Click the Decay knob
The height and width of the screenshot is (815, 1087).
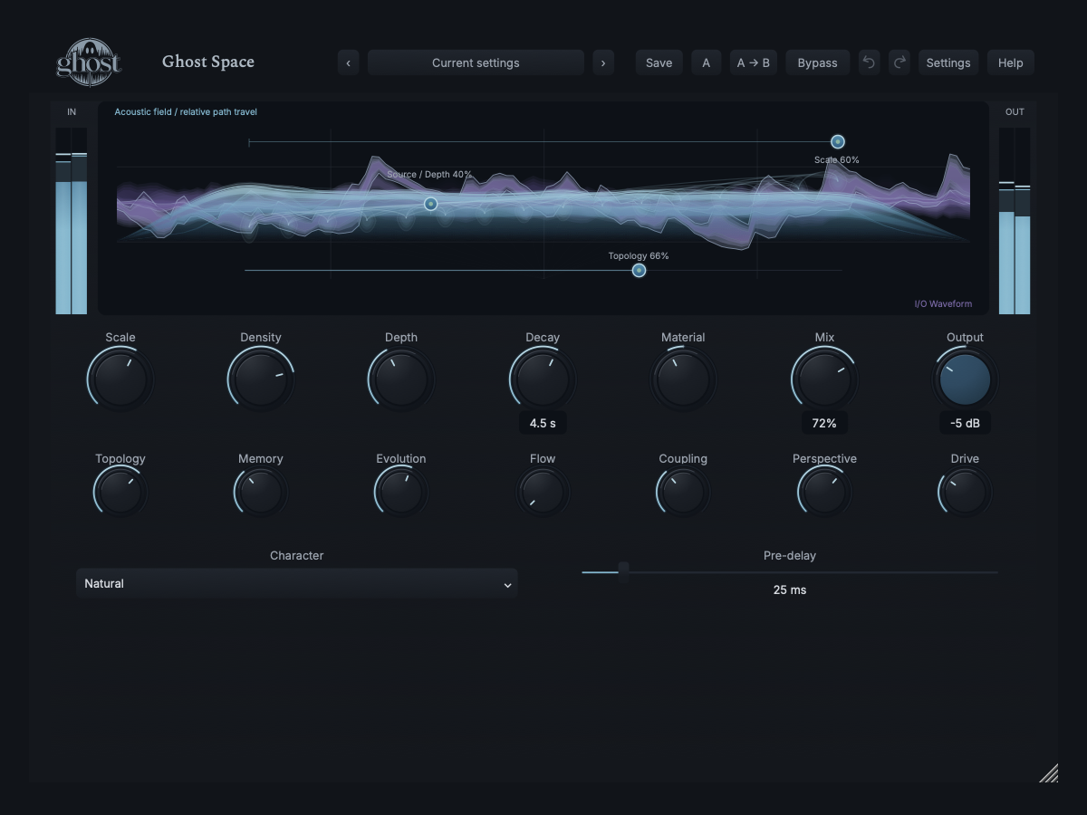pyautogui.click(x=543, y=379)
